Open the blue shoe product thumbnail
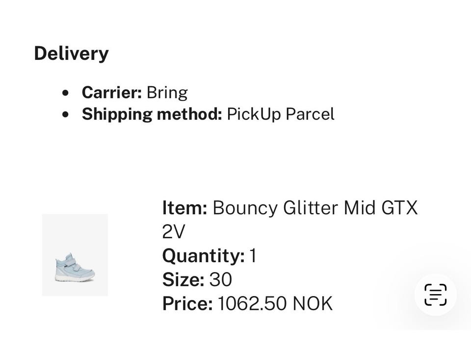 click(75, 255)
